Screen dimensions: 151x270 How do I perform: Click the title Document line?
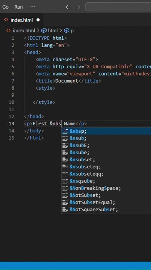68,81
